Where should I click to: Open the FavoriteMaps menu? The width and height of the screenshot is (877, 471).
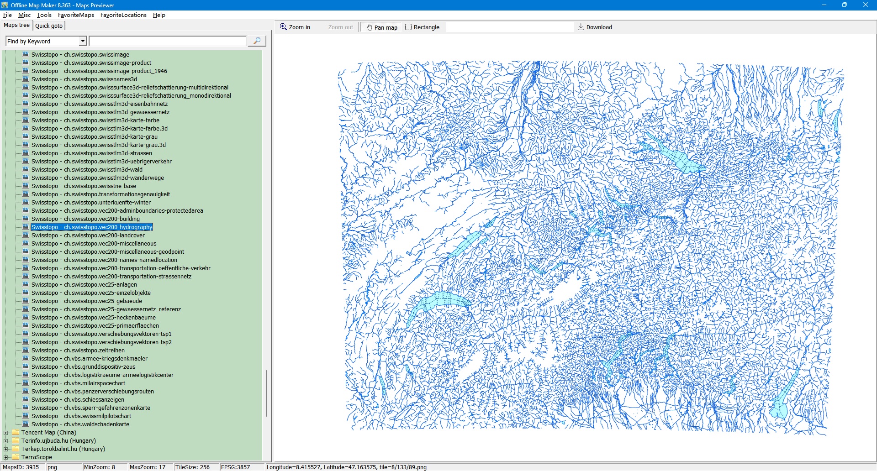pyautogui.click(x=76, y=15)
